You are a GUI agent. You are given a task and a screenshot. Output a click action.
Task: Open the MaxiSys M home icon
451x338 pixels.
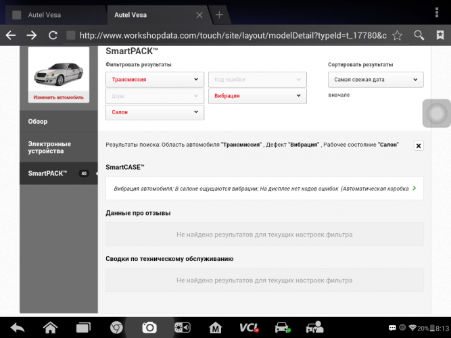tap(216, 328)
